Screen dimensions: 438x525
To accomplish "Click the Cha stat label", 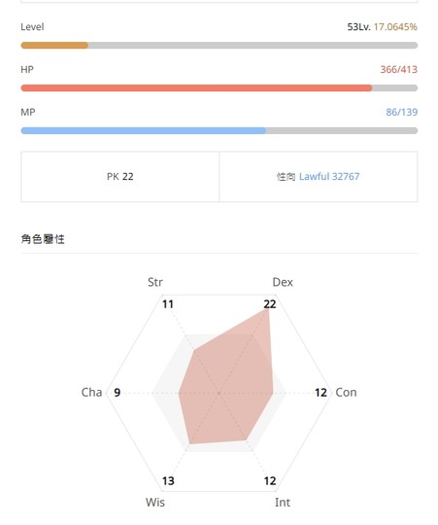I will click(x=91, y=393).
